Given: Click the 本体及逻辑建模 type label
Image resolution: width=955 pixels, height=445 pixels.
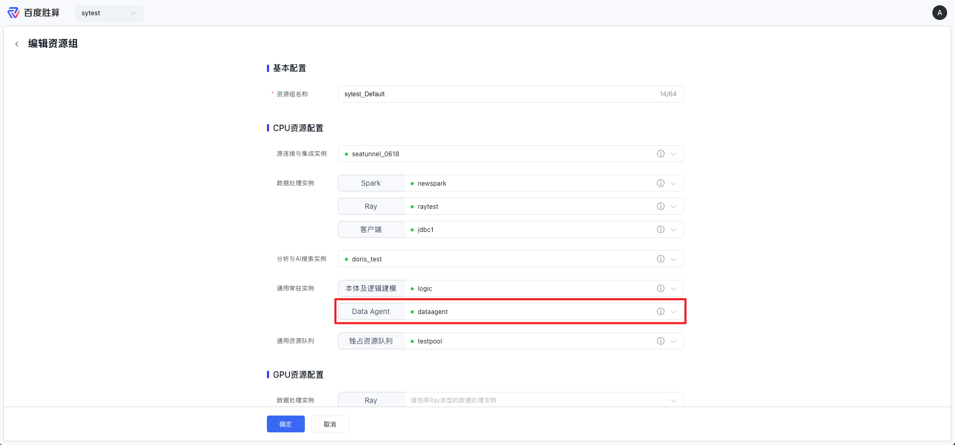Looking at the screenshot, I should 371,288.
